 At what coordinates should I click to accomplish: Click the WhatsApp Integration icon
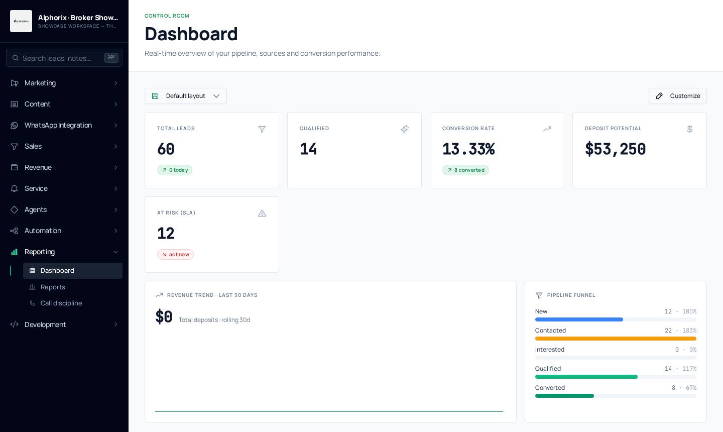click(x=15, y=125)
